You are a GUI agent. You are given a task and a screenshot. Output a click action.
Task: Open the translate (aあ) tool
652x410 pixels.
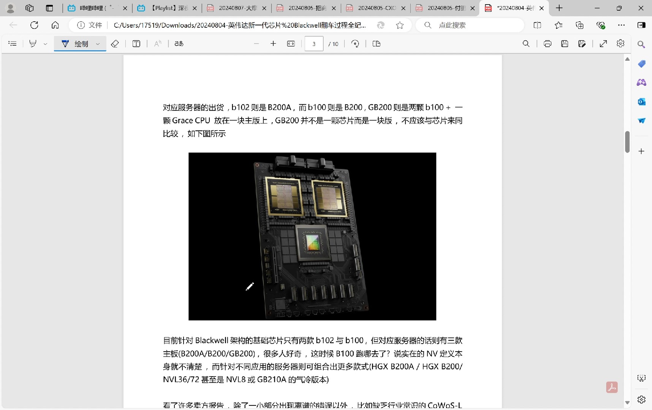(179, 44)
